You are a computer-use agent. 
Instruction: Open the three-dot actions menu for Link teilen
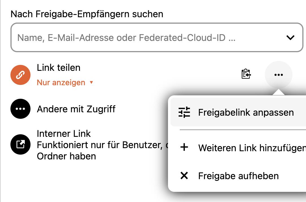[279, 75]
